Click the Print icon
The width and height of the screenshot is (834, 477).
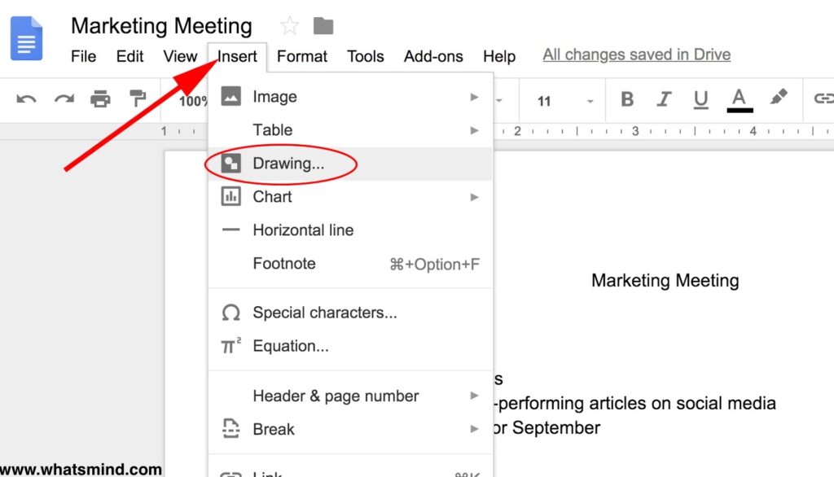(100, 99)
